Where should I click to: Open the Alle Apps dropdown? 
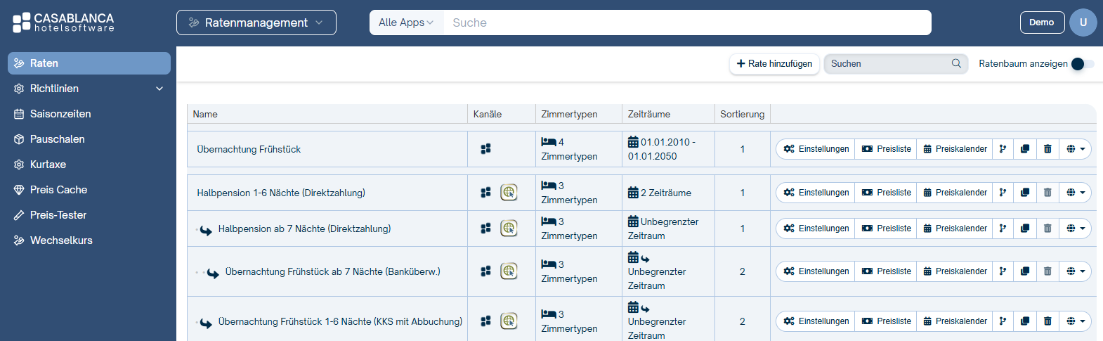(406, 22)
